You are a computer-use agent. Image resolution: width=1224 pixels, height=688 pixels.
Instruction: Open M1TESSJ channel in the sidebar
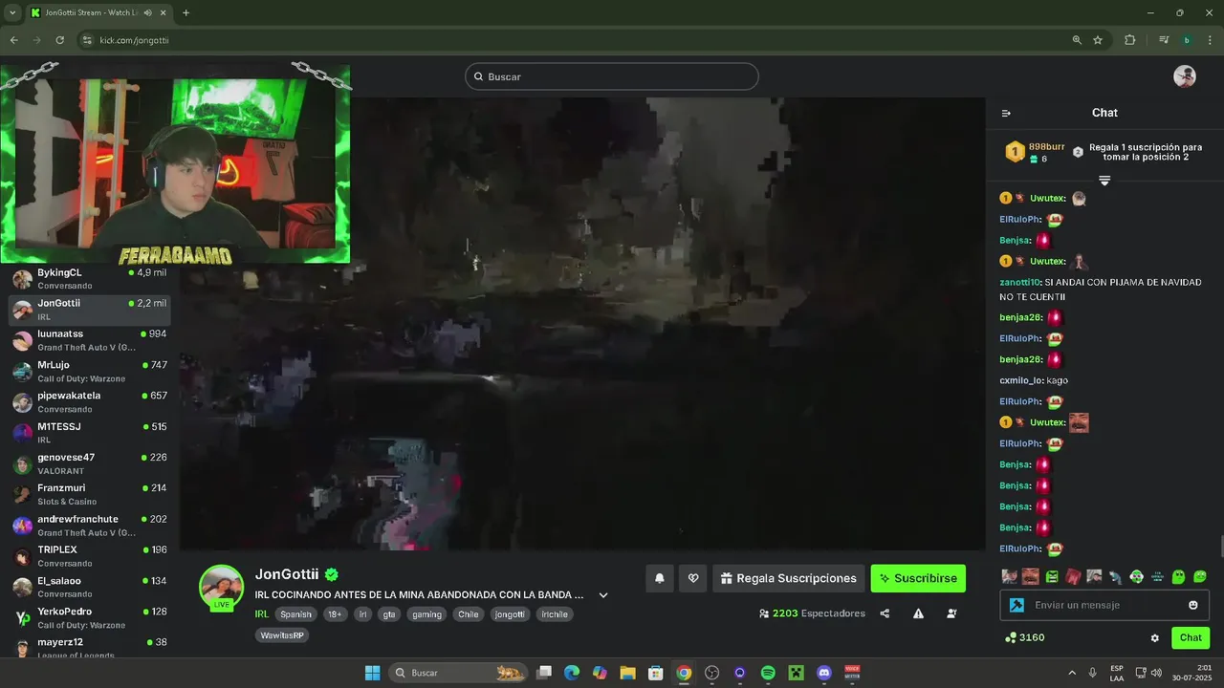[90, 433]
